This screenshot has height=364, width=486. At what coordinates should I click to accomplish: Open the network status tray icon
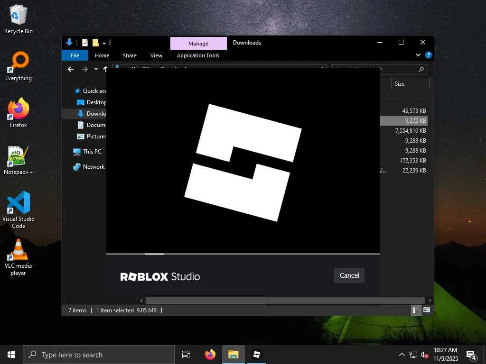coord(413,355)
